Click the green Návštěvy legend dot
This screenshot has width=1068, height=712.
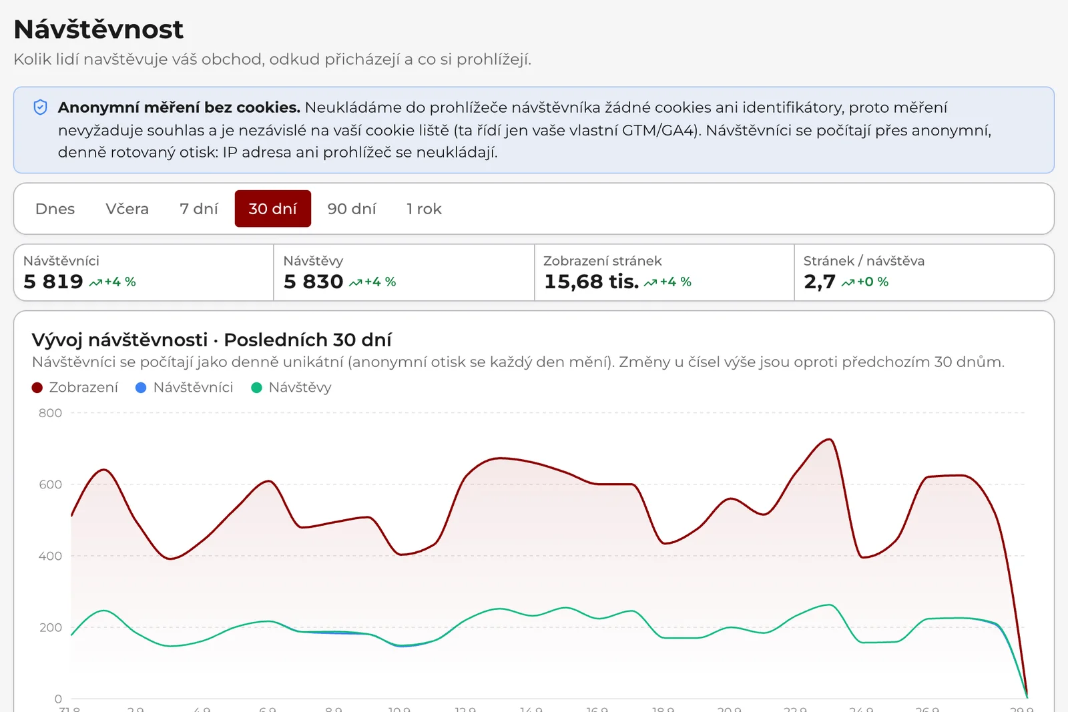point(256,388)
